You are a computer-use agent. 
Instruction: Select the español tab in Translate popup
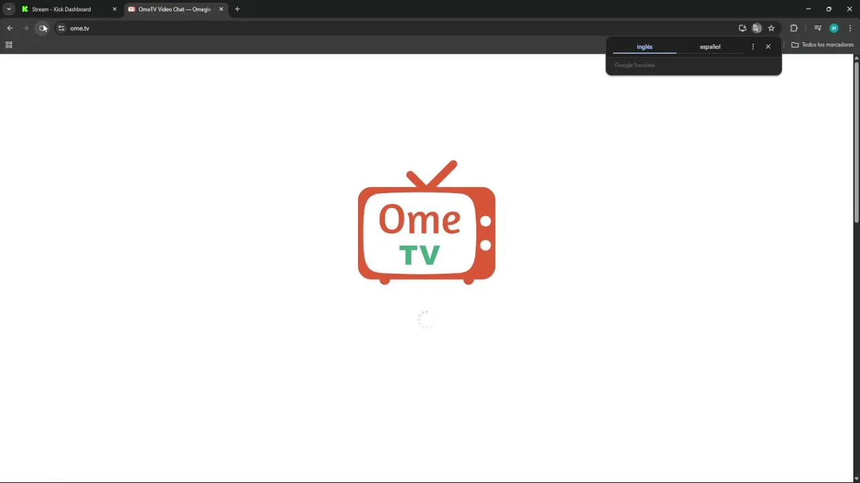coord(710,47)
